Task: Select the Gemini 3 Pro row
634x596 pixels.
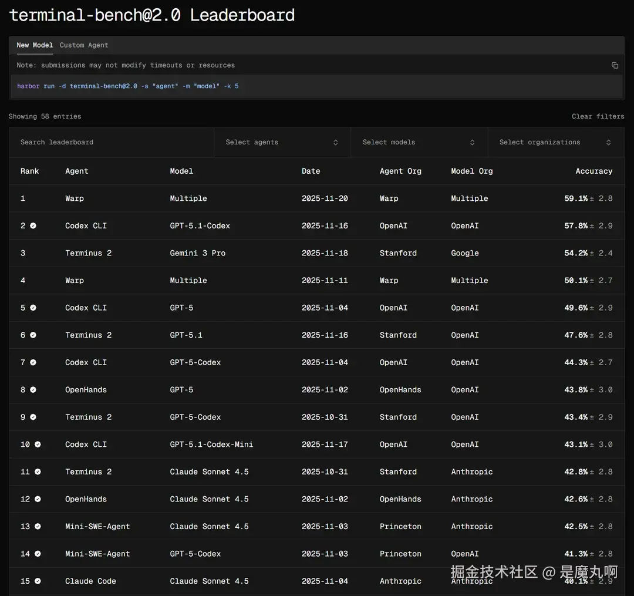Action: point(198,253)
